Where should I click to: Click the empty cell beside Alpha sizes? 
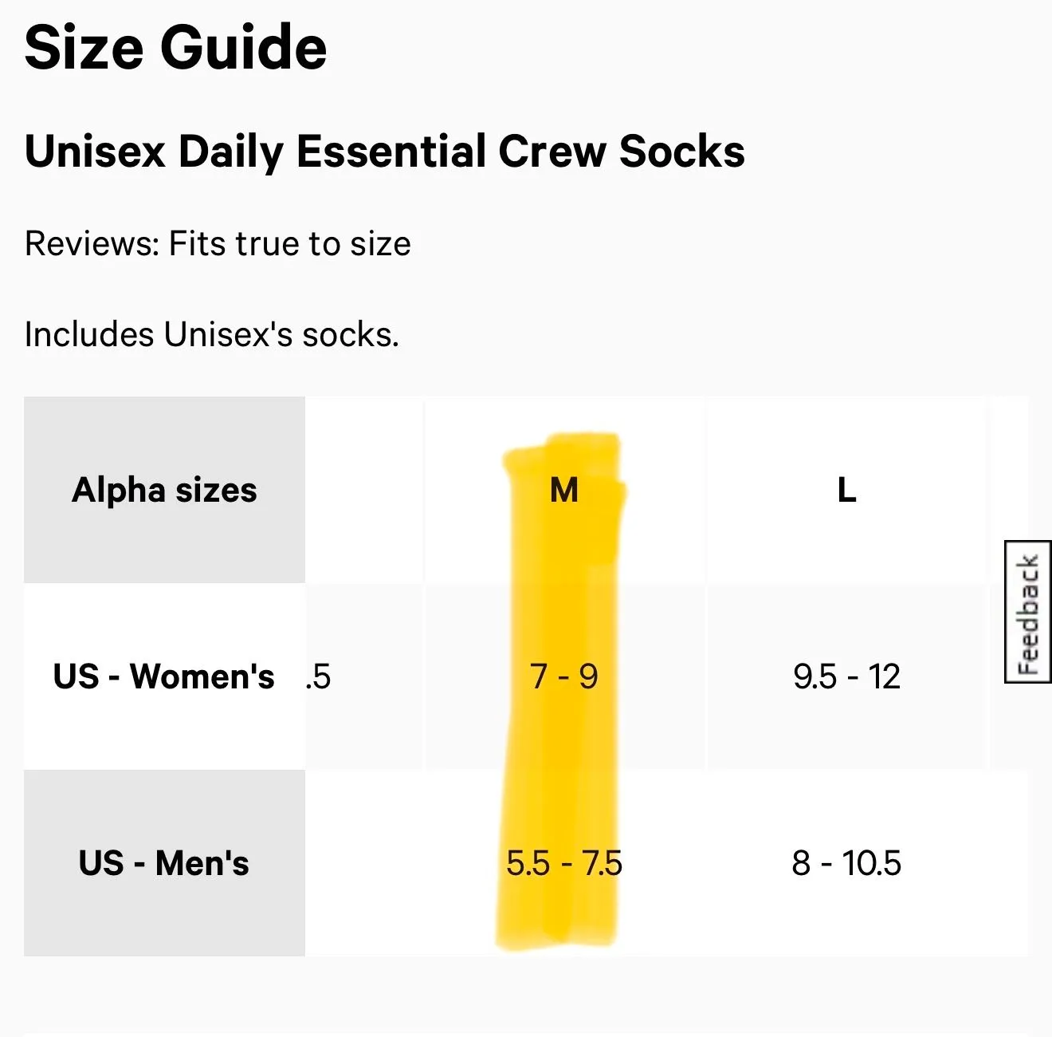(364, 490)
